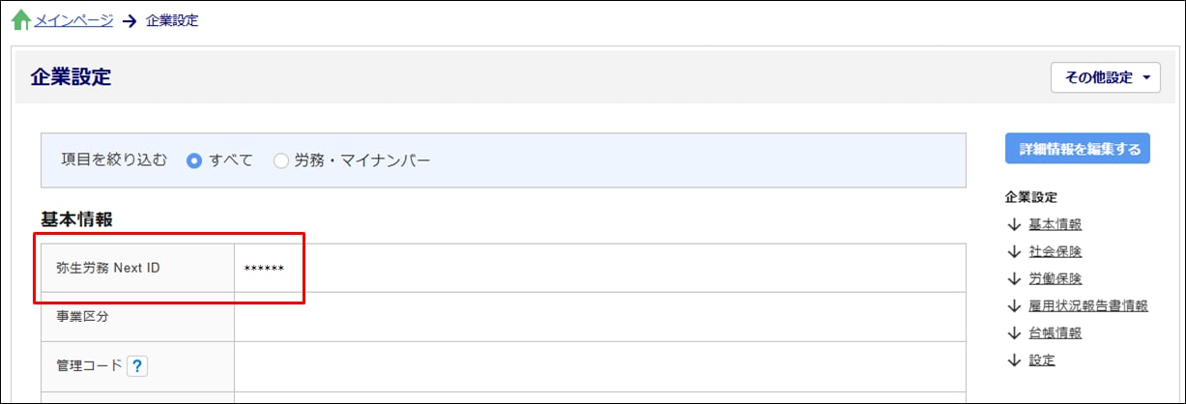1186x404 pixels.
Task: Click down arrow beside 労働保険 link
Action: [x=1013, y=278]
